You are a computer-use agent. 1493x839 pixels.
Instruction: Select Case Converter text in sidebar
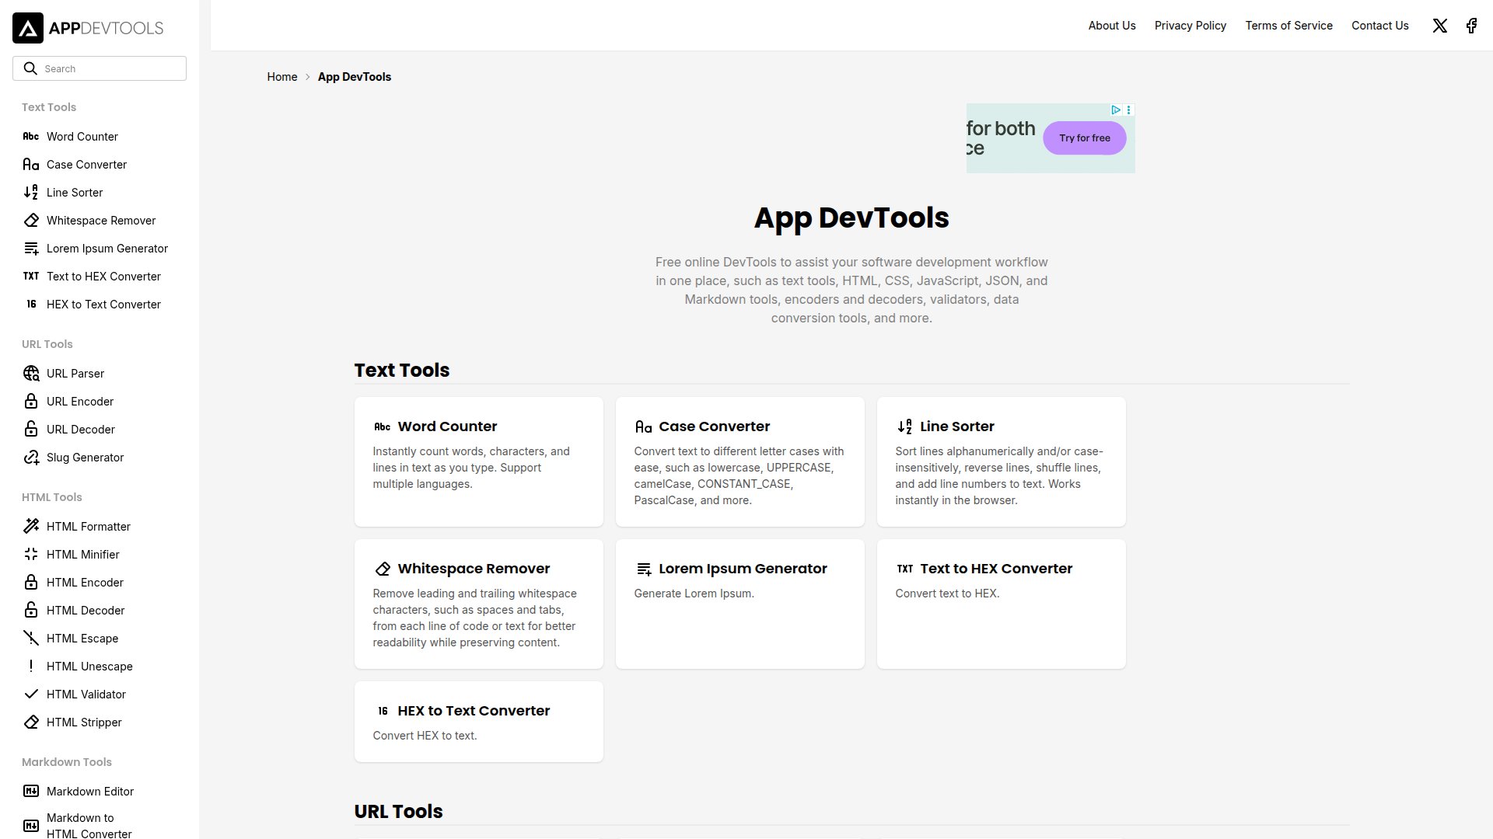pos(86,165)
